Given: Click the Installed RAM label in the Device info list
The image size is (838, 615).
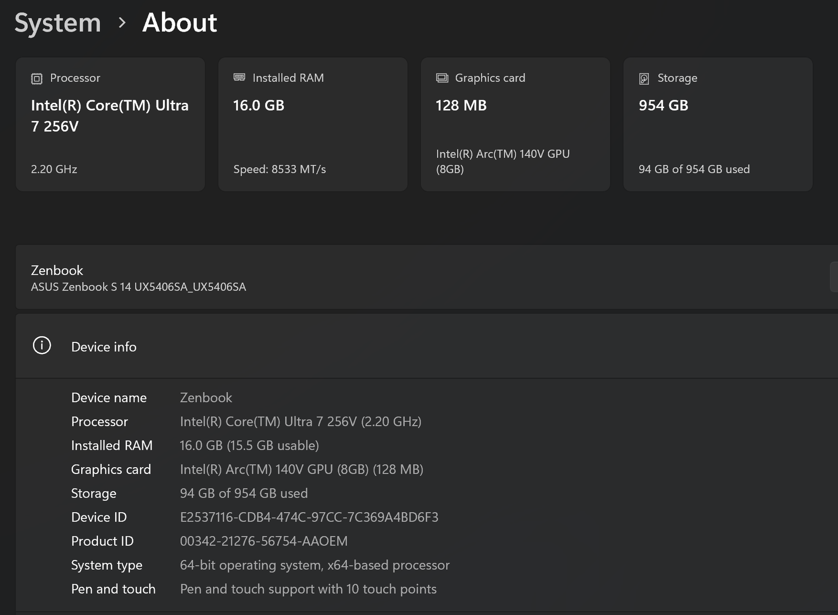Looking at the screenshot, I should 112,446.
